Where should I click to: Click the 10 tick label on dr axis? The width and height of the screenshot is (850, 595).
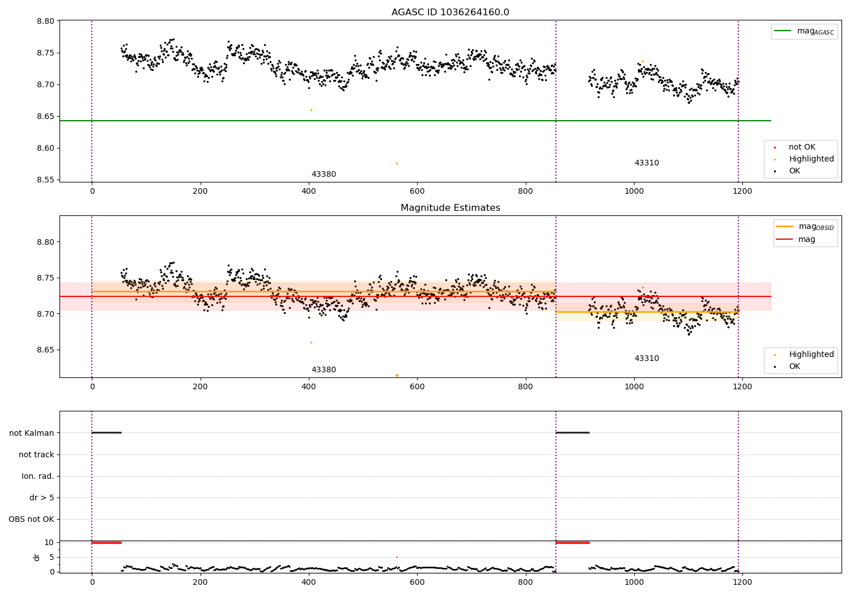point(49,542)
